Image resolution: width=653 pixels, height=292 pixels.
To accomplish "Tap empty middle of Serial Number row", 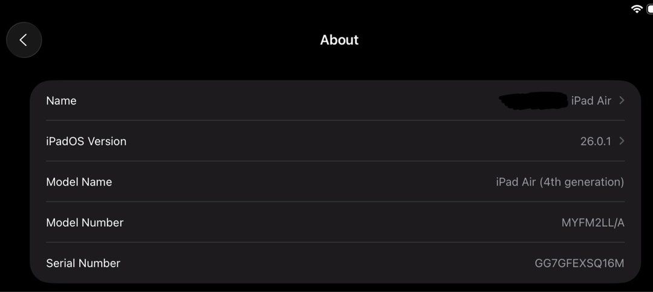I will (327, 263).
